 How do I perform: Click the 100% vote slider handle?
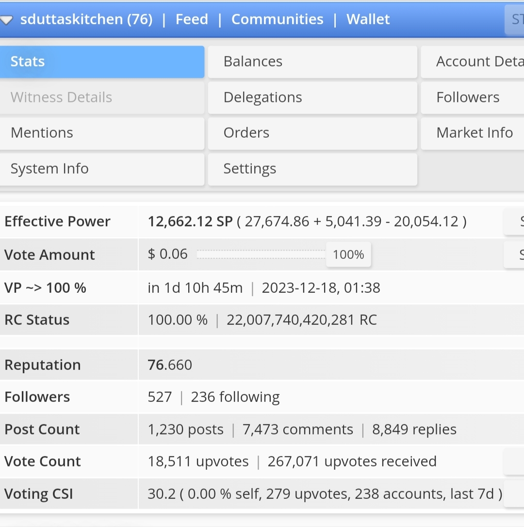pos(348,255)
